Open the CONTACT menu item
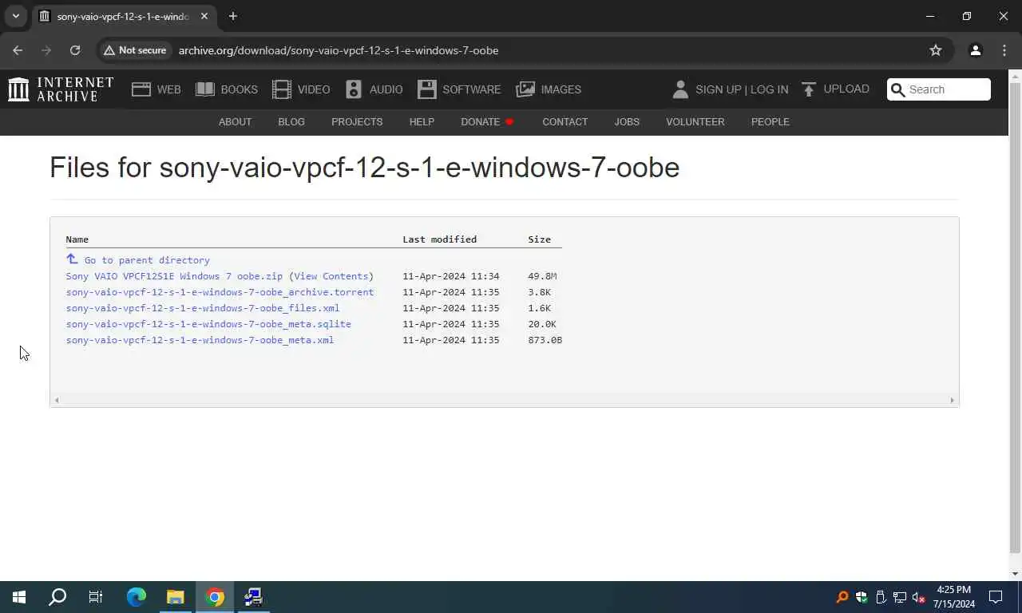This screenshot has height=613, width=1022. (x=564, y=122)
